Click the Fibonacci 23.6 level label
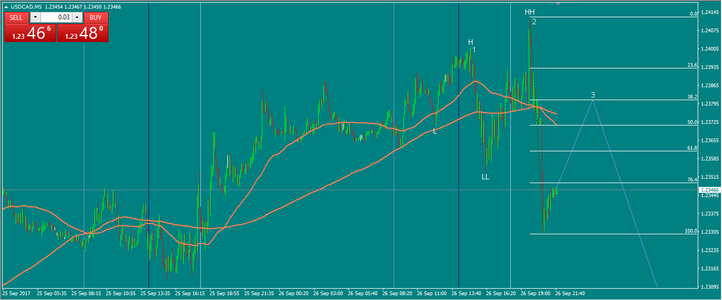The width and height of the screenshot is (722, 300). pos(692,65)
